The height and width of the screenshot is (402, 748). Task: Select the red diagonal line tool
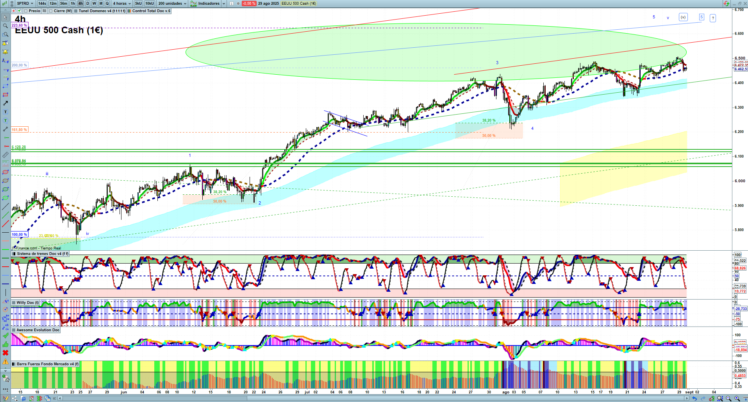5,224
